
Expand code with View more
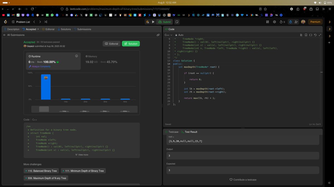click(x=82, y=155)
